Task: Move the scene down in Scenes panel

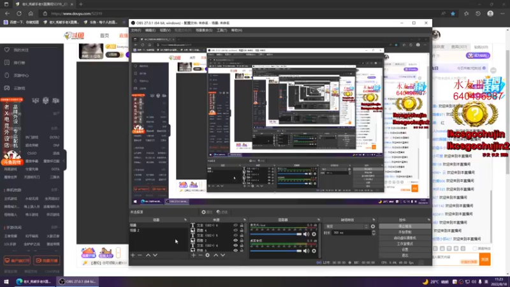Action: coord(155,256)
